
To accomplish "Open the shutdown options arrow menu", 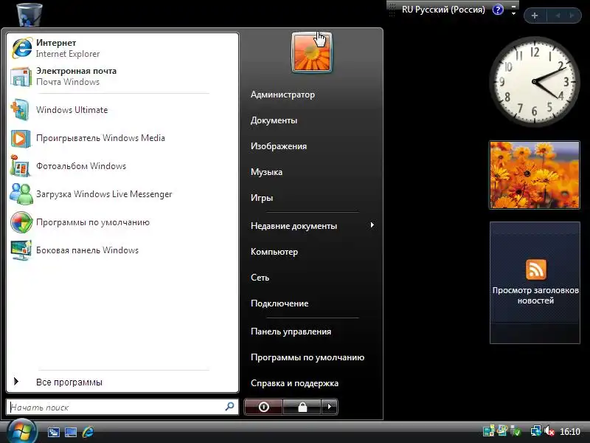I will click(x=330, y=407).
